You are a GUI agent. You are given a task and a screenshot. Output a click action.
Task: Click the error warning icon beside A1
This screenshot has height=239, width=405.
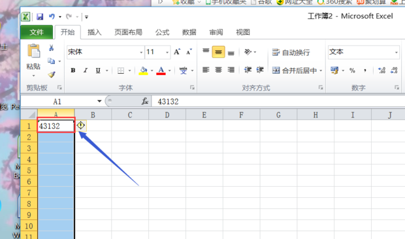(x=81, y=125)
